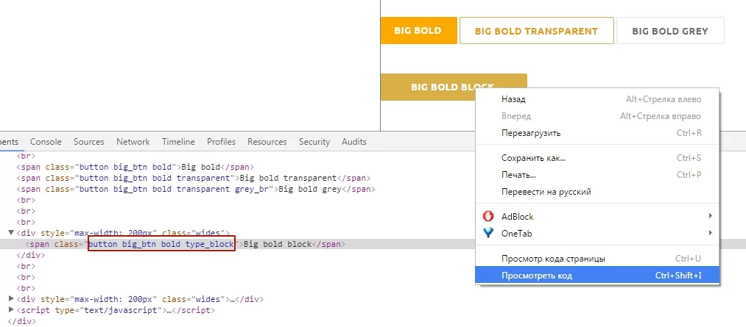Switch to the Console tab
746x327 pixels.
point(46,142)
